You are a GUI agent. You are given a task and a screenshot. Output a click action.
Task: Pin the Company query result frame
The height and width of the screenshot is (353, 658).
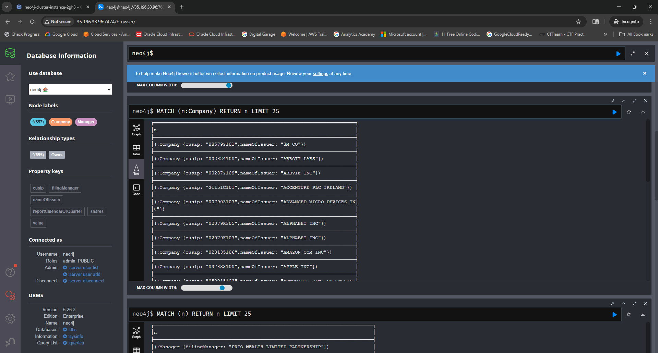(x=613, y=101)
